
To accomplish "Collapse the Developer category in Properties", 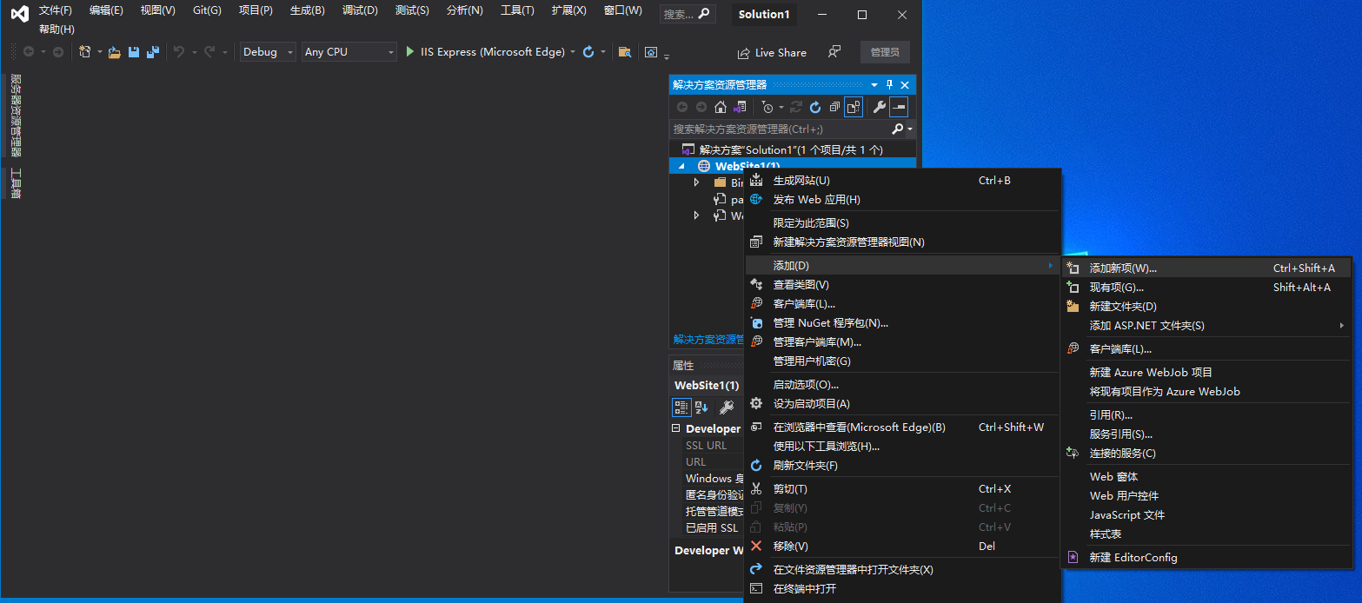I will click(x=677, y=428).
